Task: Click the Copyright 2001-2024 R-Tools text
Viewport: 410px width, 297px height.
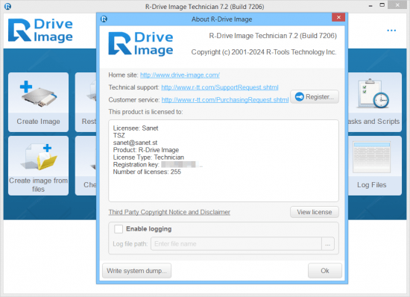Action: (x=264, y=52)
